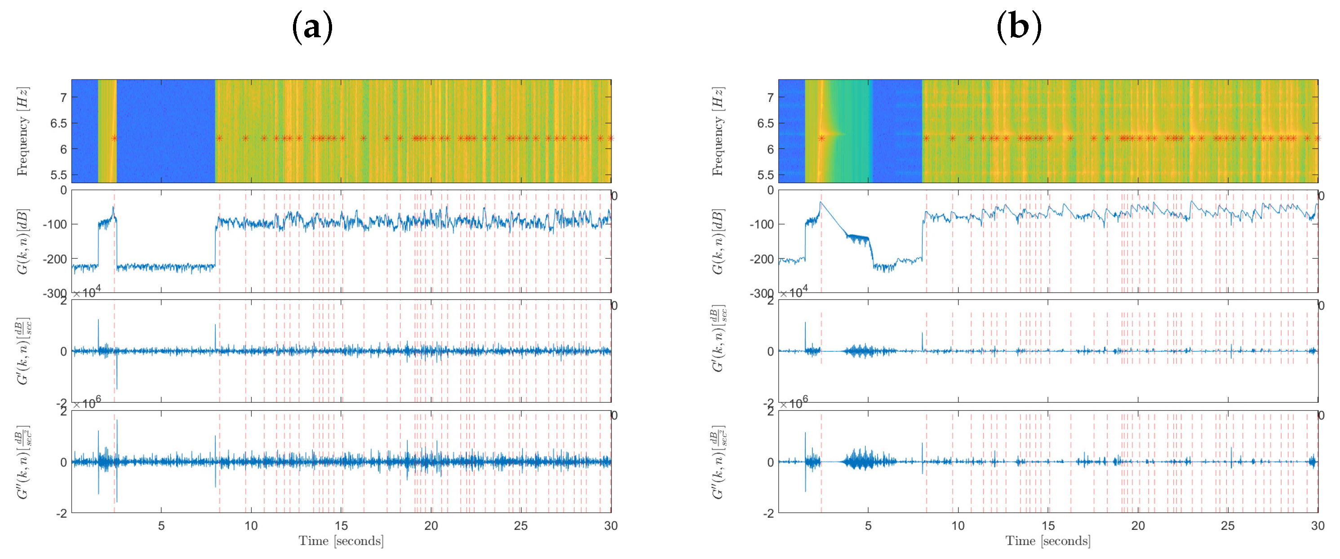Open the spectrogram plot of panel (b)

coord(1048,131)
